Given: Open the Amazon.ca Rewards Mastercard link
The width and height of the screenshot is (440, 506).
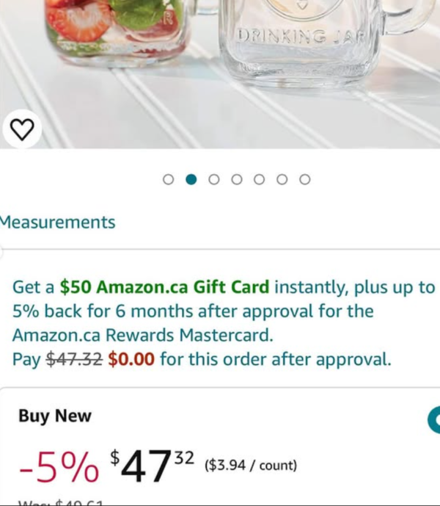Looking at the screenshot, I should 143,335.
